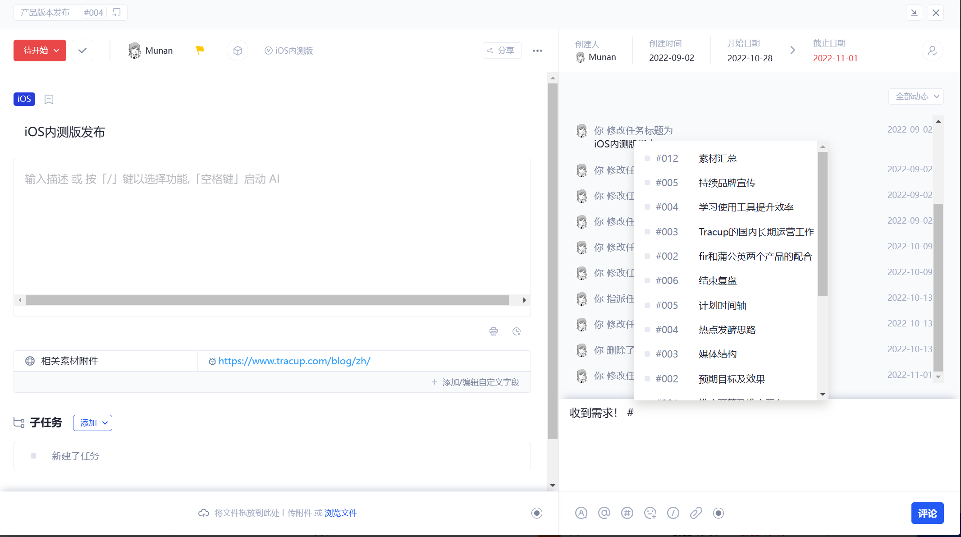Screen dimensions: 961x537
Task: Select #006 结束复盘 from task list
Action: pos(718,280)
